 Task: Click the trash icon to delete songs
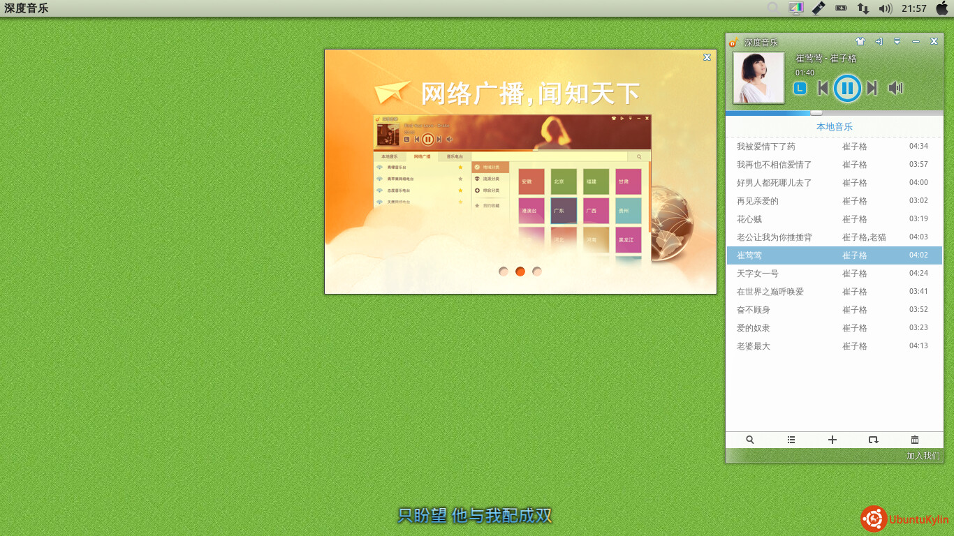(915, 440)
